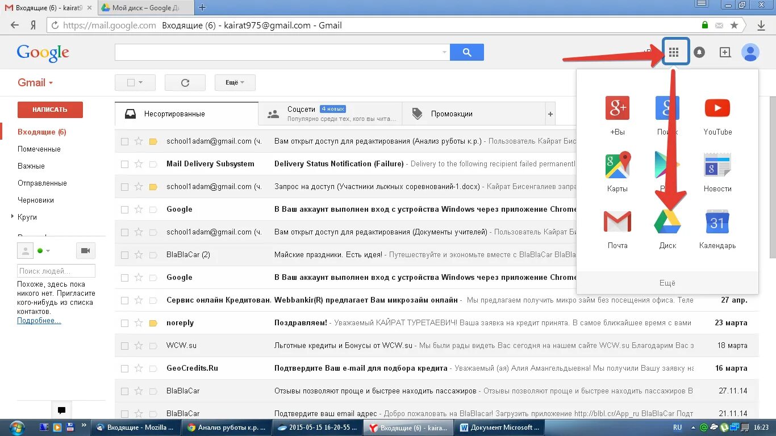
Task: Tick checkbox for the GeoCredits.Ru email
Action: 124,368
